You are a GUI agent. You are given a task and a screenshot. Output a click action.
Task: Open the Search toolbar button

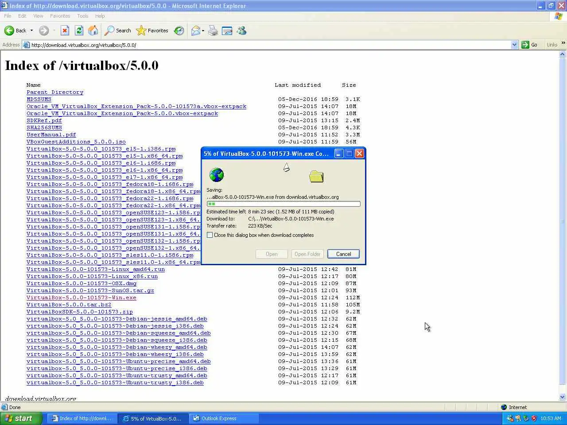pyautogui.click(x=118, y=31)
